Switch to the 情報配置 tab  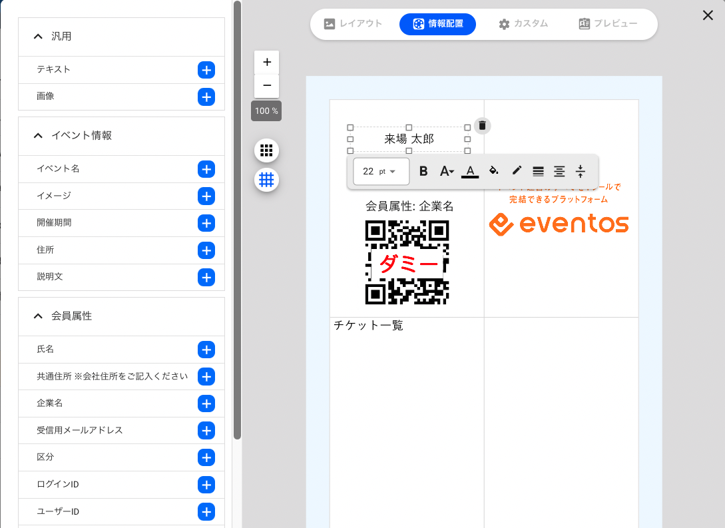(437, 23)
